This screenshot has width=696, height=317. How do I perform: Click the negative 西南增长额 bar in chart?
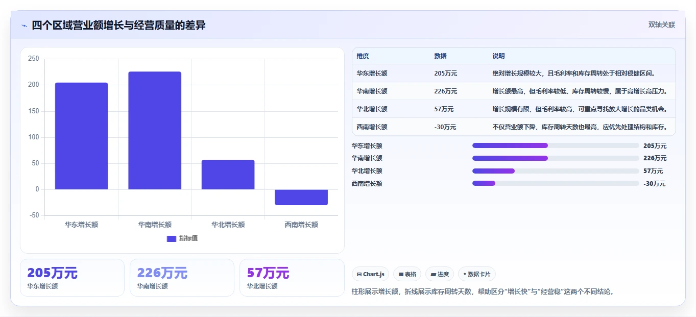tap(301, 197)
